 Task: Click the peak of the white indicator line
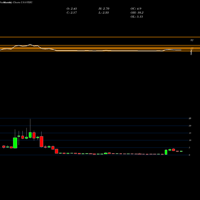coord(30,44)
